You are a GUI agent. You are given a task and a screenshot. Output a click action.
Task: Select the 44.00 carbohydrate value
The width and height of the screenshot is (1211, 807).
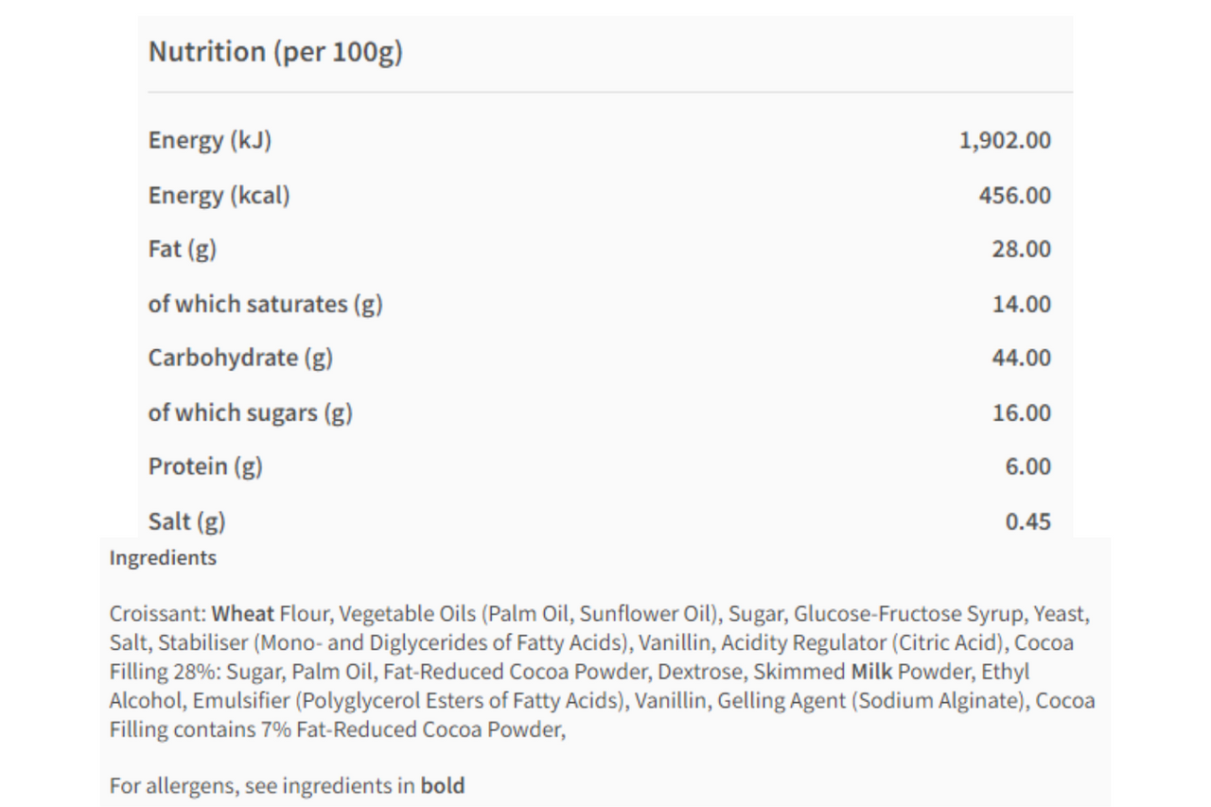pyautogui.click(x=1022, y=359)
